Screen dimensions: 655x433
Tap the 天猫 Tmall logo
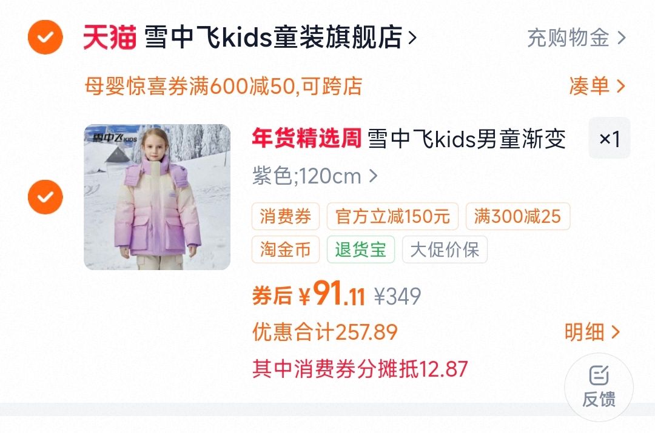pos(109,37)
